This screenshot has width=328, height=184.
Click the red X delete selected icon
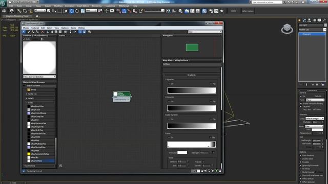(43, 32)
